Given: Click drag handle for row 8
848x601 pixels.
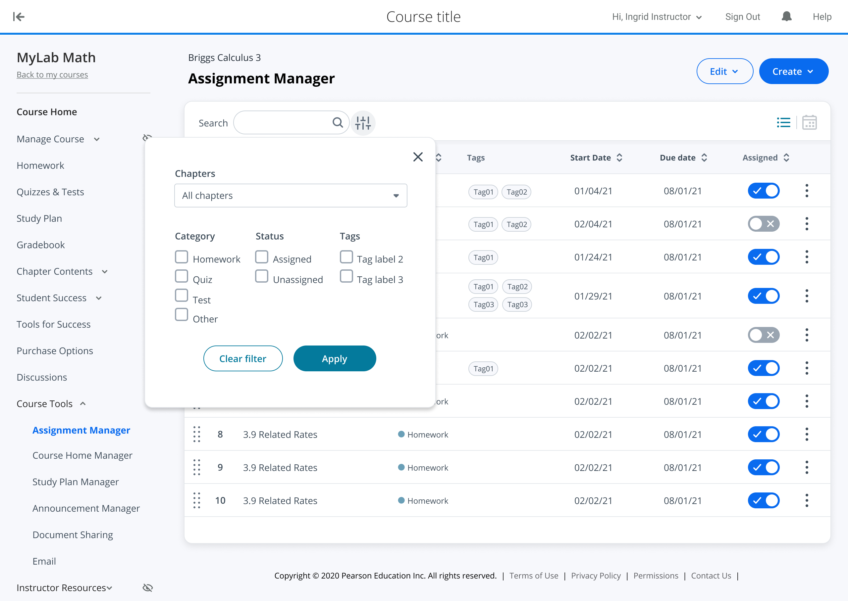Looking at the screenshot, I should pos(197,434).
